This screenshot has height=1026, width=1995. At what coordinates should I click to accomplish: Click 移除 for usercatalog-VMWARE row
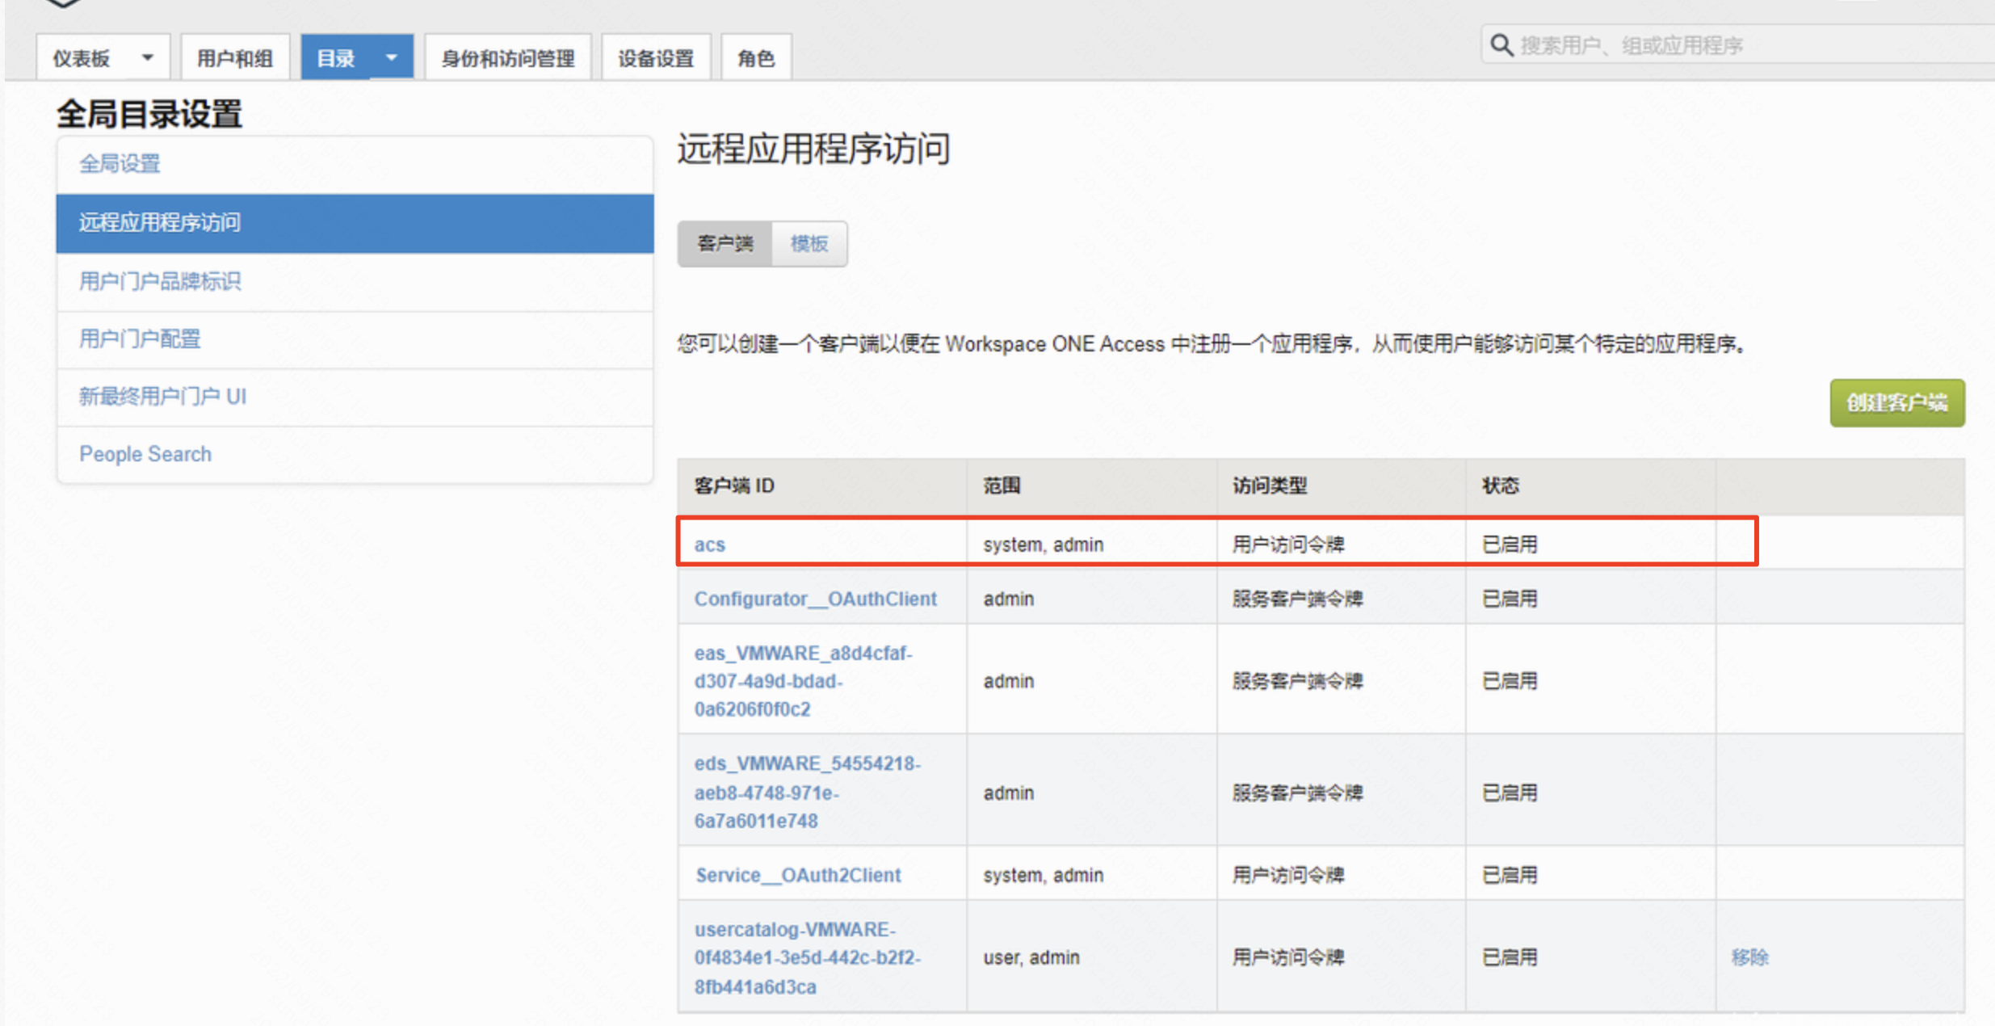(1750, 958)
